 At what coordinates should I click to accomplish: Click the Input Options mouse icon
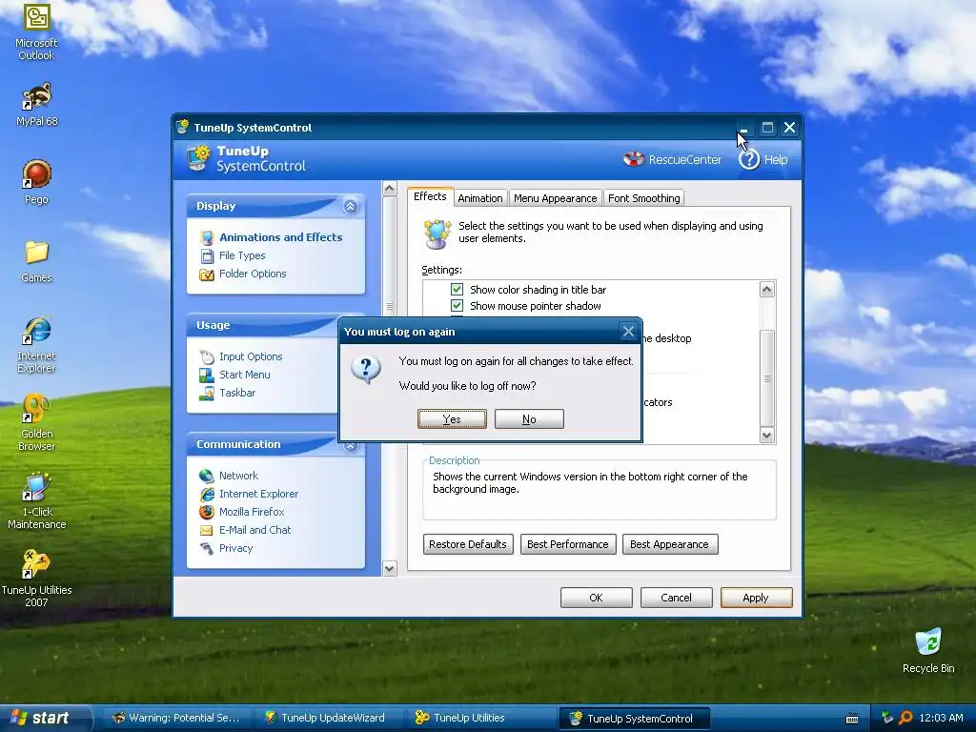point(207,356)
